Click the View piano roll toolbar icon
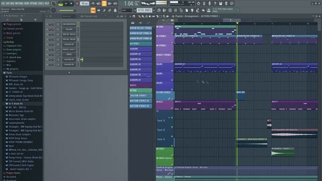The width and height of the screenshot is (322, 181). (x=165, y=10)
